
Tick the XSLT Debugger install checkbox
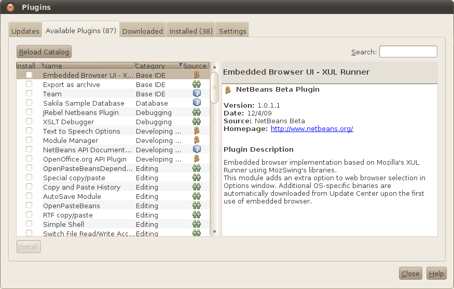click(x=29, y=122)
